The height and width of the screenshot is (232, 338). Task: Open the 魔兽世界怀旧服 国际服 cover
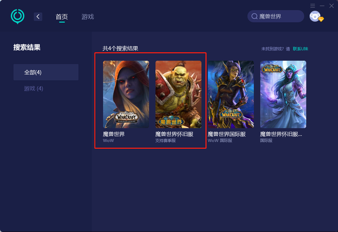283,94
